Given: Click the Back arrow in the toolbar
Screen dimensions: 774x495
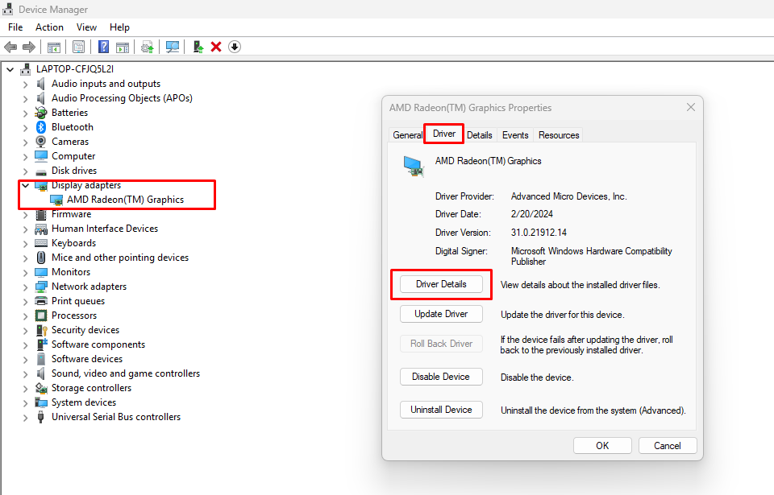Looking at the screenshot, I should [10, 47].
